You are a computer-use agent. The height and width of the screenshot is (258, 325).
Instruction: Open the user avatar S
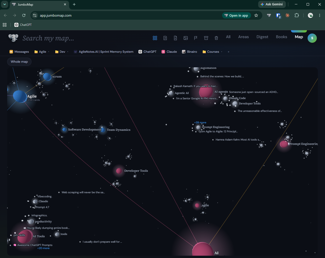pyautogui.click(x=312, y=38)
